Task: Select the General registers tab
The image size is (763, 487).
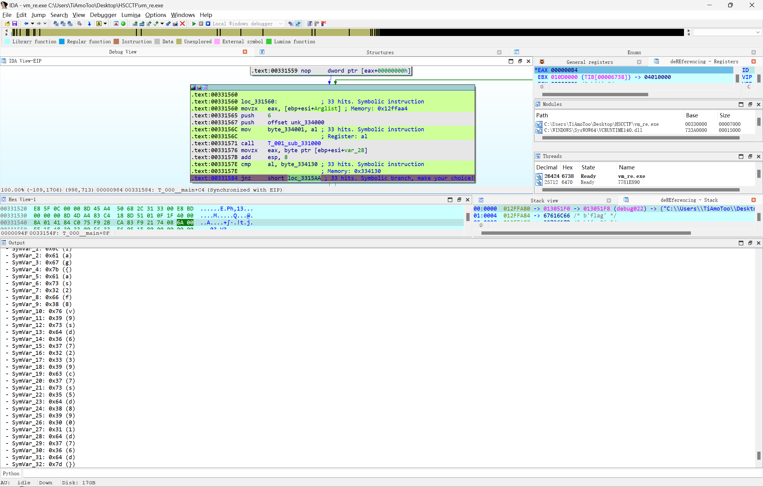Action: click(590, 62)
